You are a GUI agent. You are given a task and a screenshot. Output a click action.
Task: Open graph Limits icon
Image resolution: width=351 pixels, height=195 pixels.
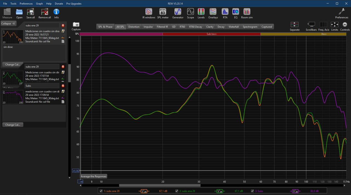point(335,26)
